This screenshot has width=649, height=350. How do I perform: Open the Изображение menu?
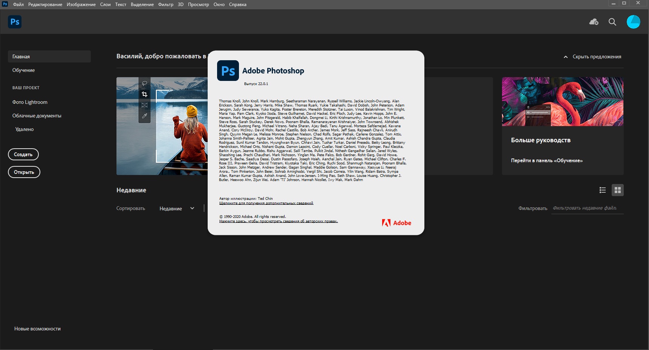point(81,5)
